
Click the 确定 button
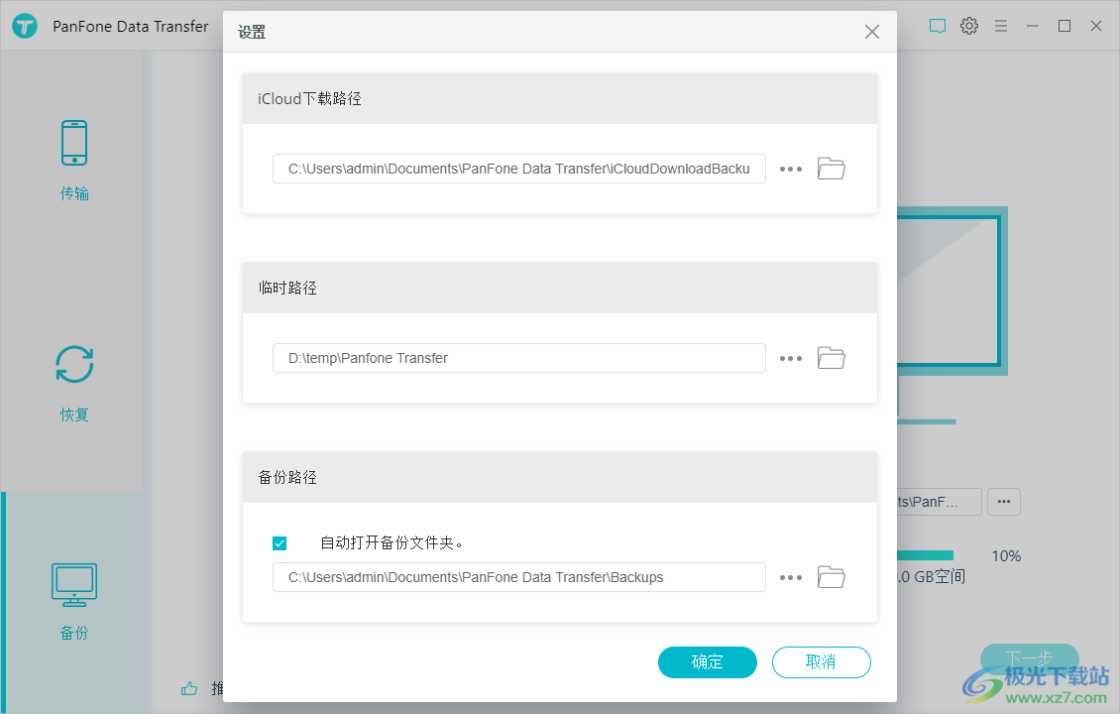click(707, 661)
